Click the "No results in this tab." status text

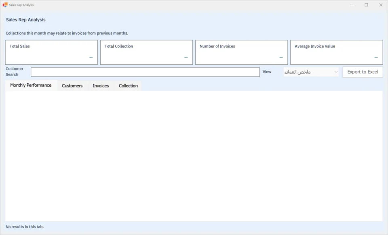[25, 227]
